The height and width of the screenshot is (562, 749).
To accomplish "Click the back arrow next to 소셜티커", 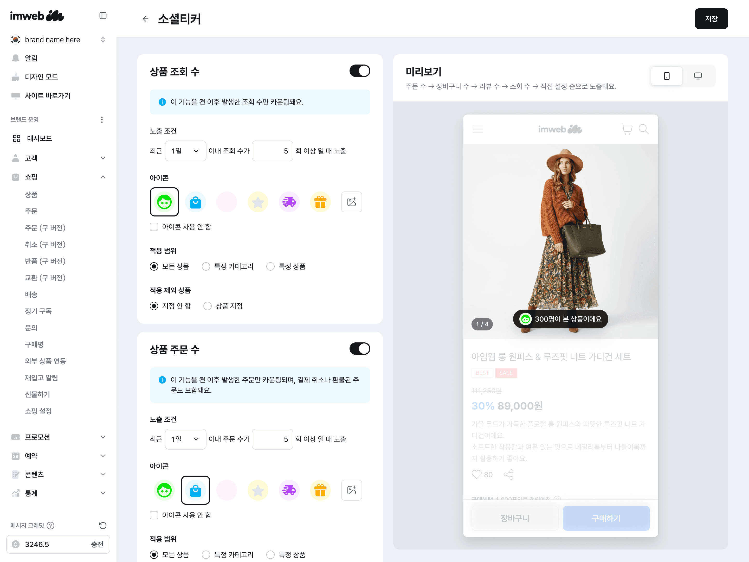I will [x=146, y=19].
